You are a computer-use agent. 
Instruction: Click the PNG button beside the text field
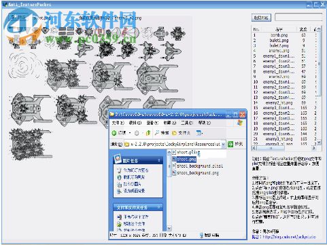[x=261, y=18]
